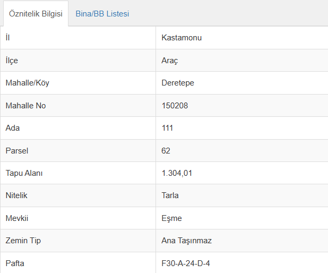Click the Zemin Tip row label
The height and width of the screenshot is (273, 328).
23,241
